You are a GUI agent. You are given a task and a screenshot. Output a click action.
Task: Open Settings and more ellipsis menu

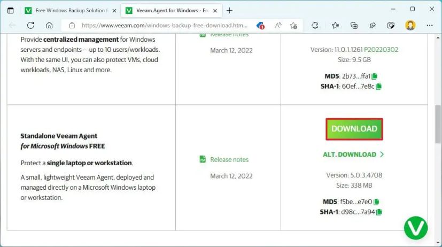(430, 25)
